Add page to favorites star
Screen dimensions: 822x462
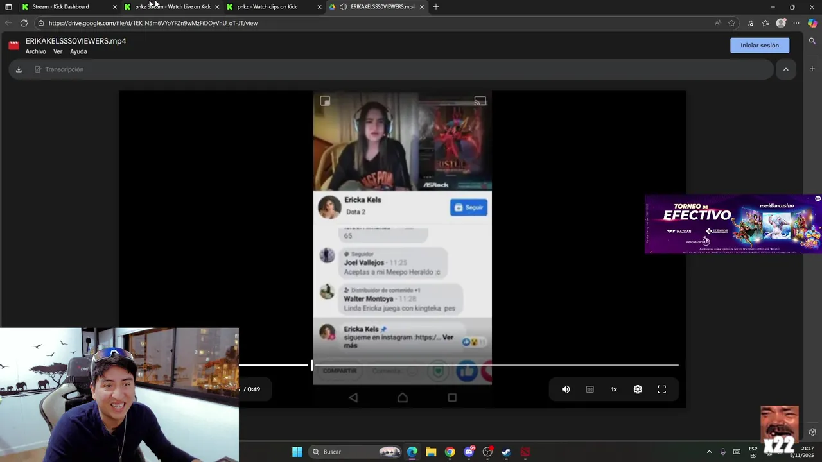point(731,23)
